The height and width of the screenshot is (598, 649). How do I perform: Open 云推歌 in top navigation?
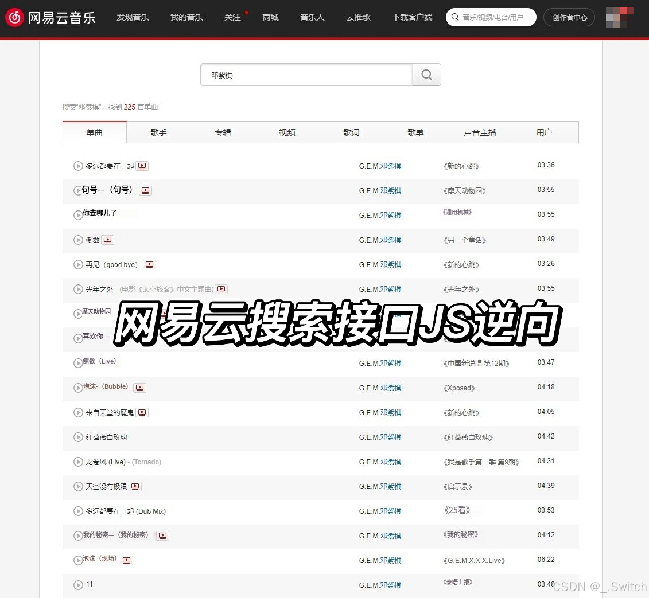(358, 17)
